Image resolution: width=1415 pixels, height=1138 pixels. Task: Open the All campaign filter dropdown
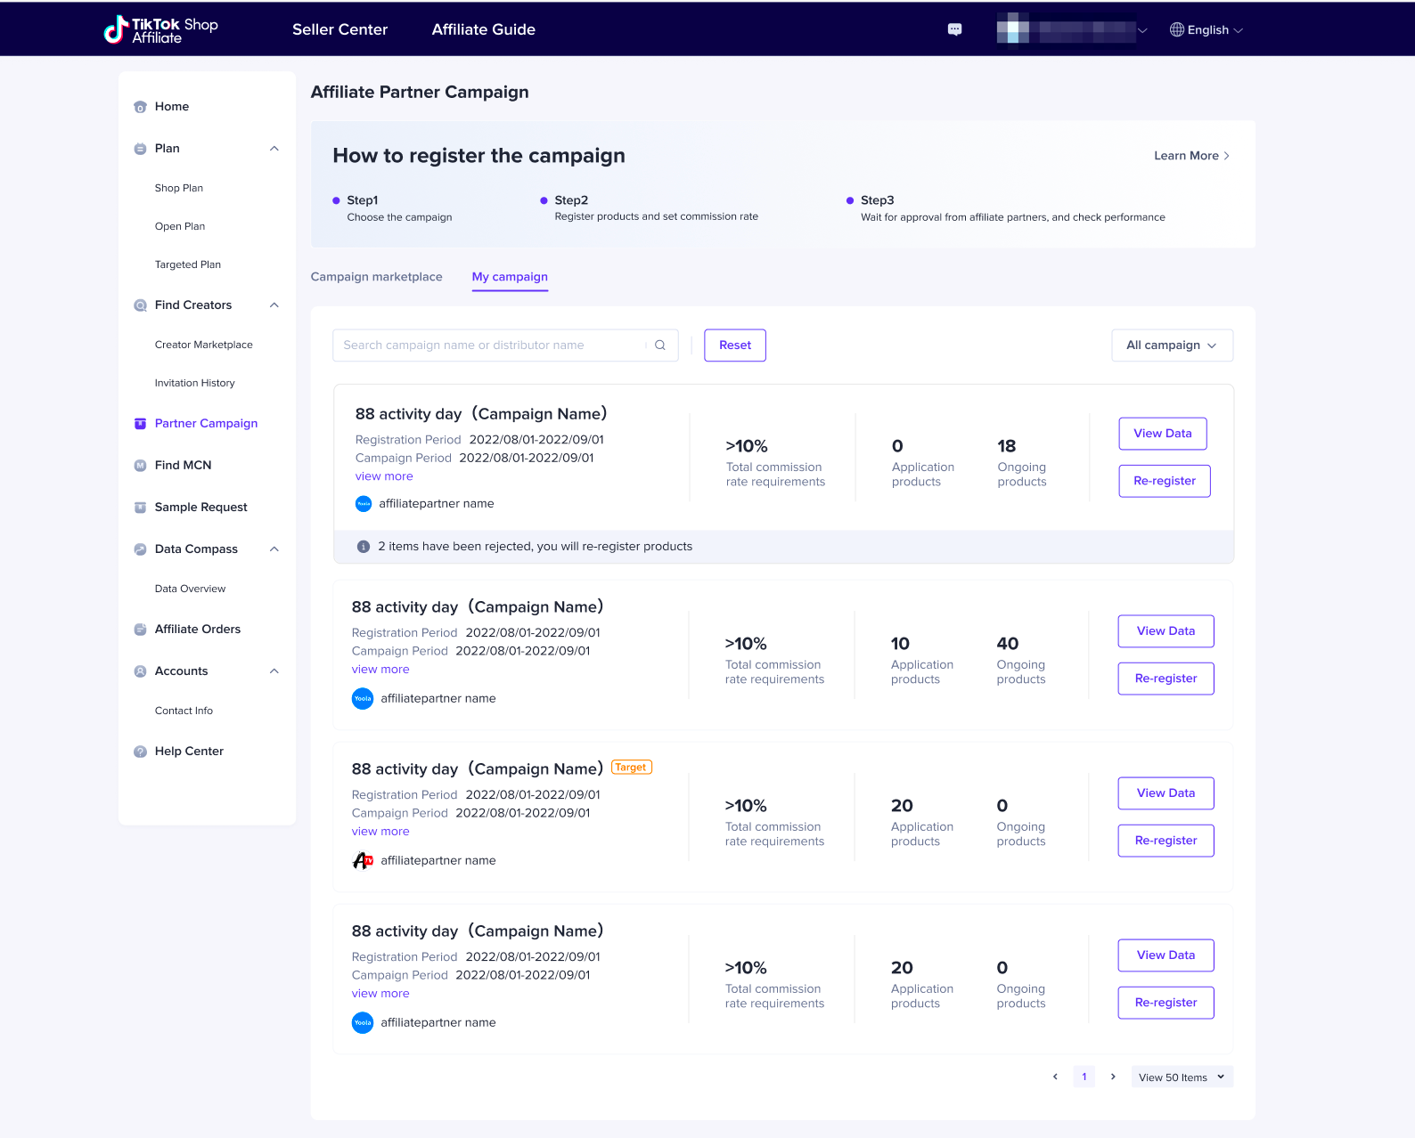[x=1172, y=345]
